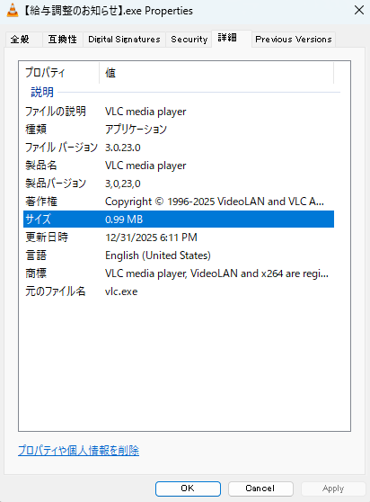The height and width of the screenshot is (502, 370).
Task: Click the trademark value mentioning x264
Action: click(x=216, y=273)
